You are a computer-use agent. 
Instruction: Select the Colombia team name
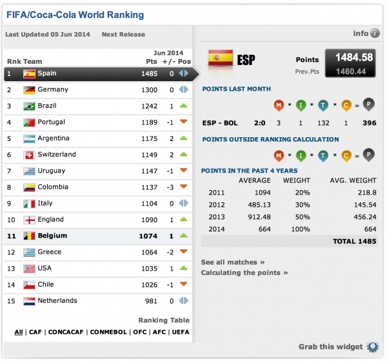click(x=53, y=187)
